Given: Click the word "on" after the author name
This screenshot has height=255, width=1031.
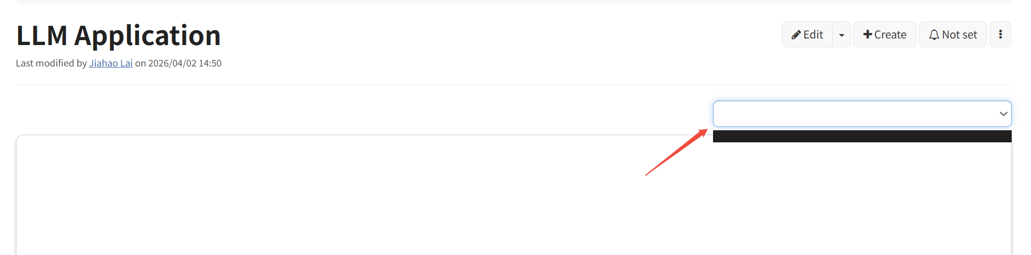Looking at the screenshot, I should [140, 63].
